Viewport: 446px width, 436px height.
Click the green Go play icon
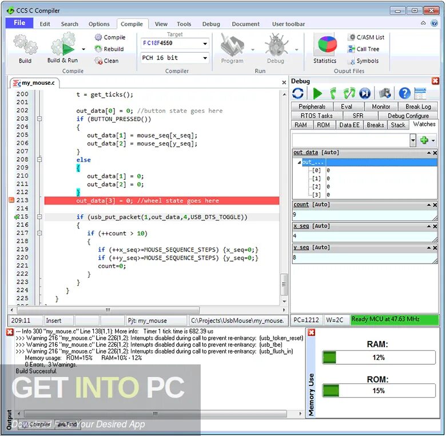click(317, 93)
